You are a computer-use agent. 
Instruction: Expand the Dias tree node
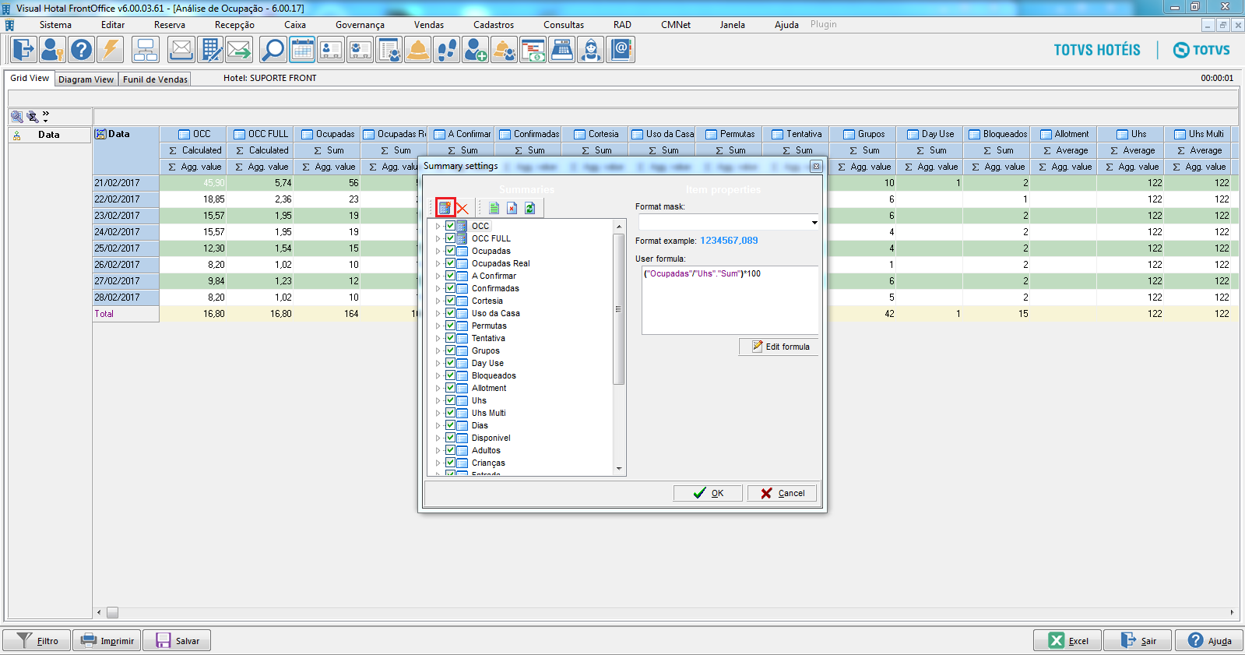438,425
